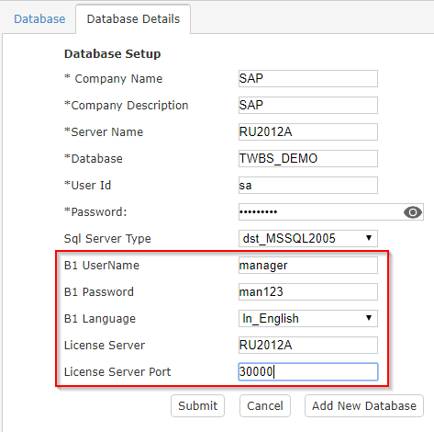Click the Database Setup heading
The image size is (434, 432).
coord(112,54)
